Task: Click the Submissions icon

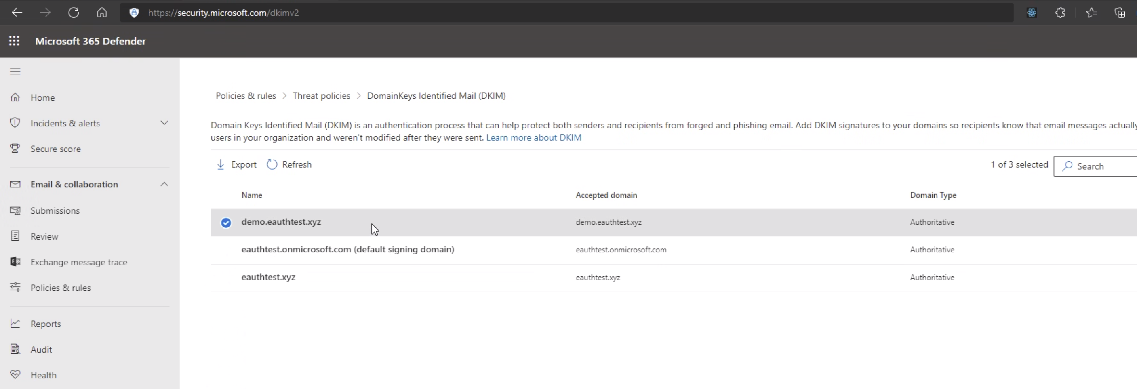Action: pyautogui.click(x=15, y=210)
